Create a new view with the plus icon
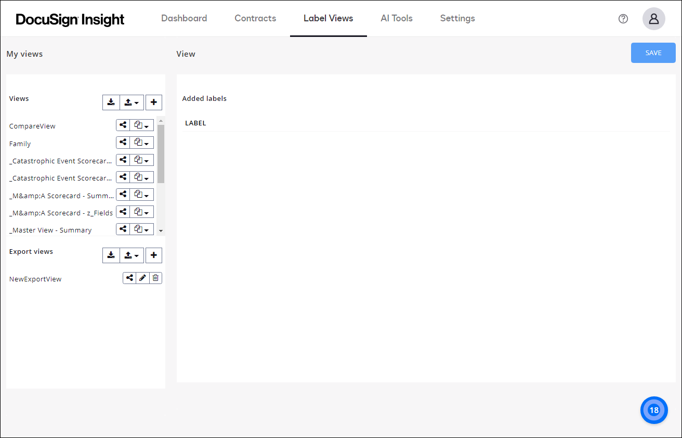The image size is (682, 438). pos(153,102)
